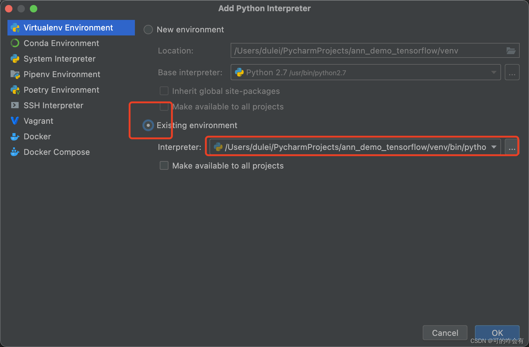529x347 pixels.
Task: Toggle Inherit global site-packages checkbox
Action: [x=164, y=91]
